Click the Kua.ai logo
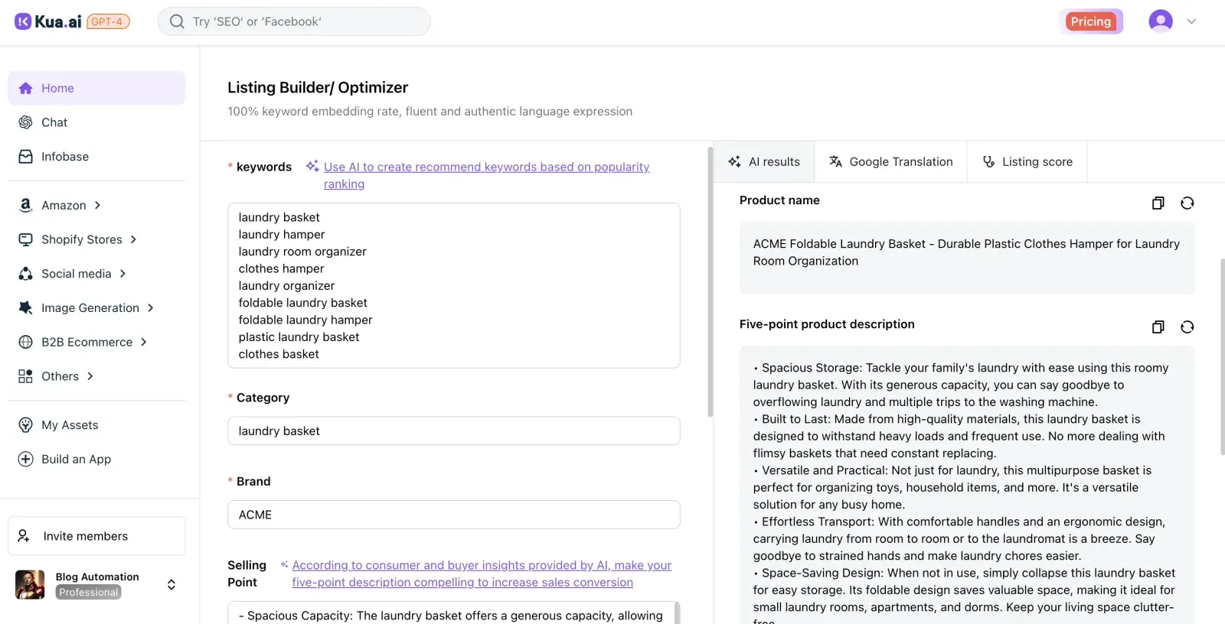The height and width of the screenshot is (624, 1225). pos(47,21)
